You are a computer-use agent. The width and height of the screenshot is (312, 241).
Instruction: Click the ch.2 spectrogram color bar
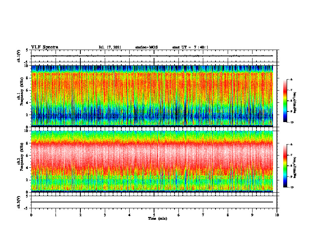[x=285, y=166]
